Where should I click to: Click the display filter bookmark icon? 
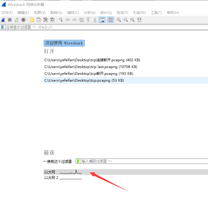pyautogui.click(x=2, y=27)
